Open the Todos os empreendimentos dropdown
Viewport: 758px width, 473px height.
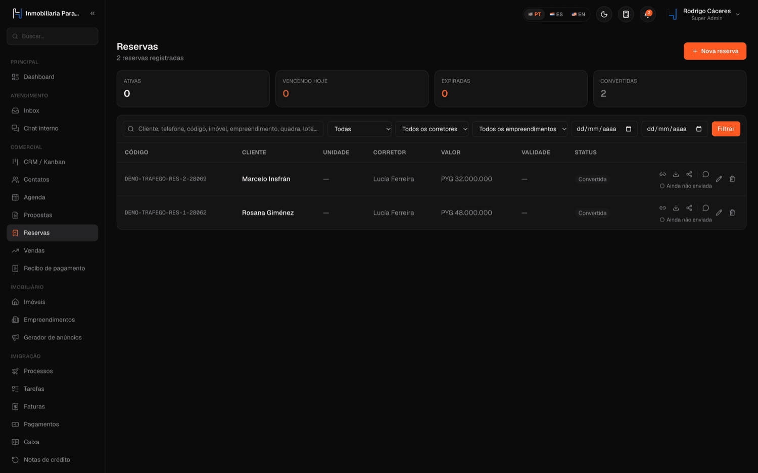click(x=520, y=129)
